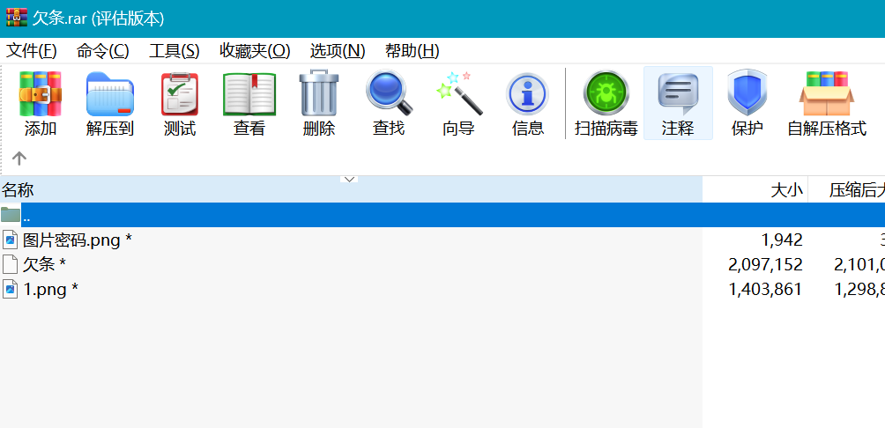Open the 帮助(H) menu
The image size is (885, 428).
click(412, 51)
